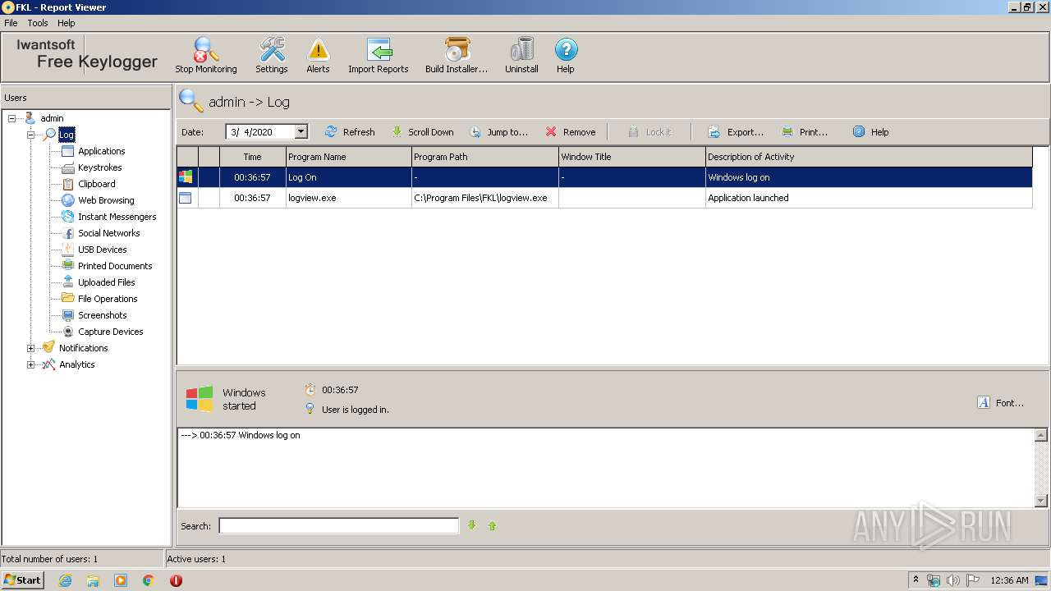Select Uploaded Files in the tree
1051x591 pixels.
[x=106, y=282]
